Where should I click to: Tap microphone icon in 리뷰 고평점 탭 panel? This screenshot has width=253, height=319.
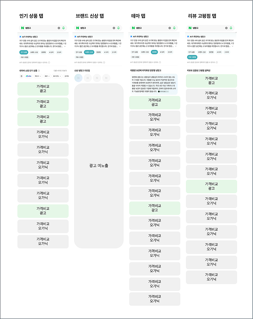click(x=231, y=28)
